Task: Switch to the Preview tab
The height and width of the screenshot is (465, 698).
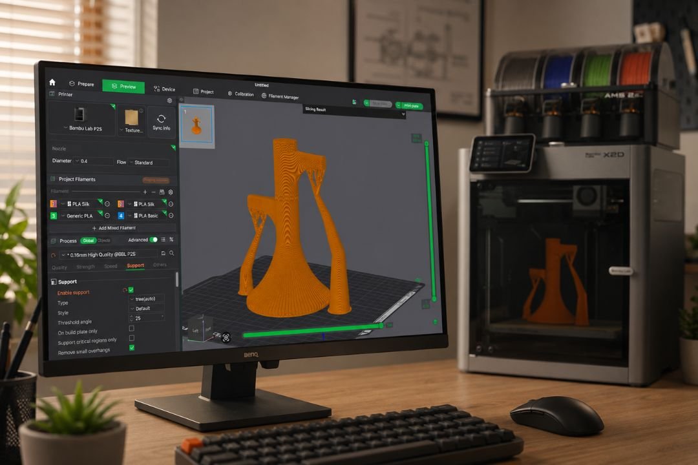Action: tap(123, 87)
